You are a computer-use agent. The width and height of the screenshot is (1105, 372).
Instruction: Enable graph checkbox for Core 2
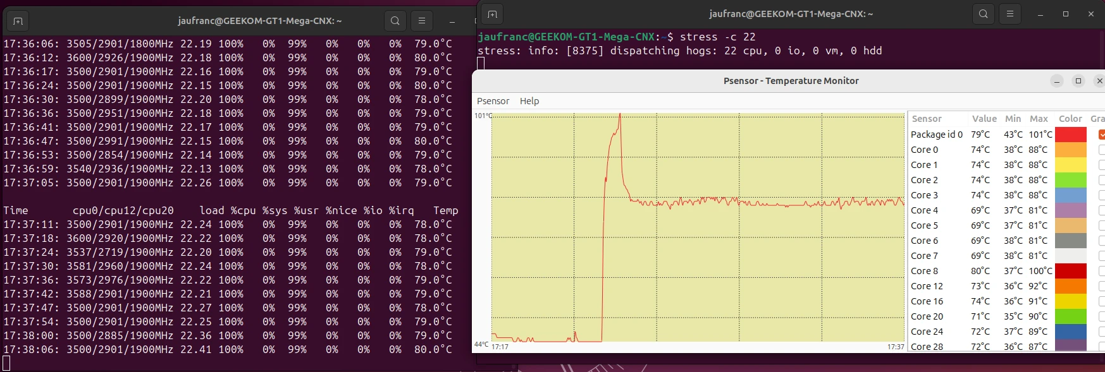point(1102,180)
